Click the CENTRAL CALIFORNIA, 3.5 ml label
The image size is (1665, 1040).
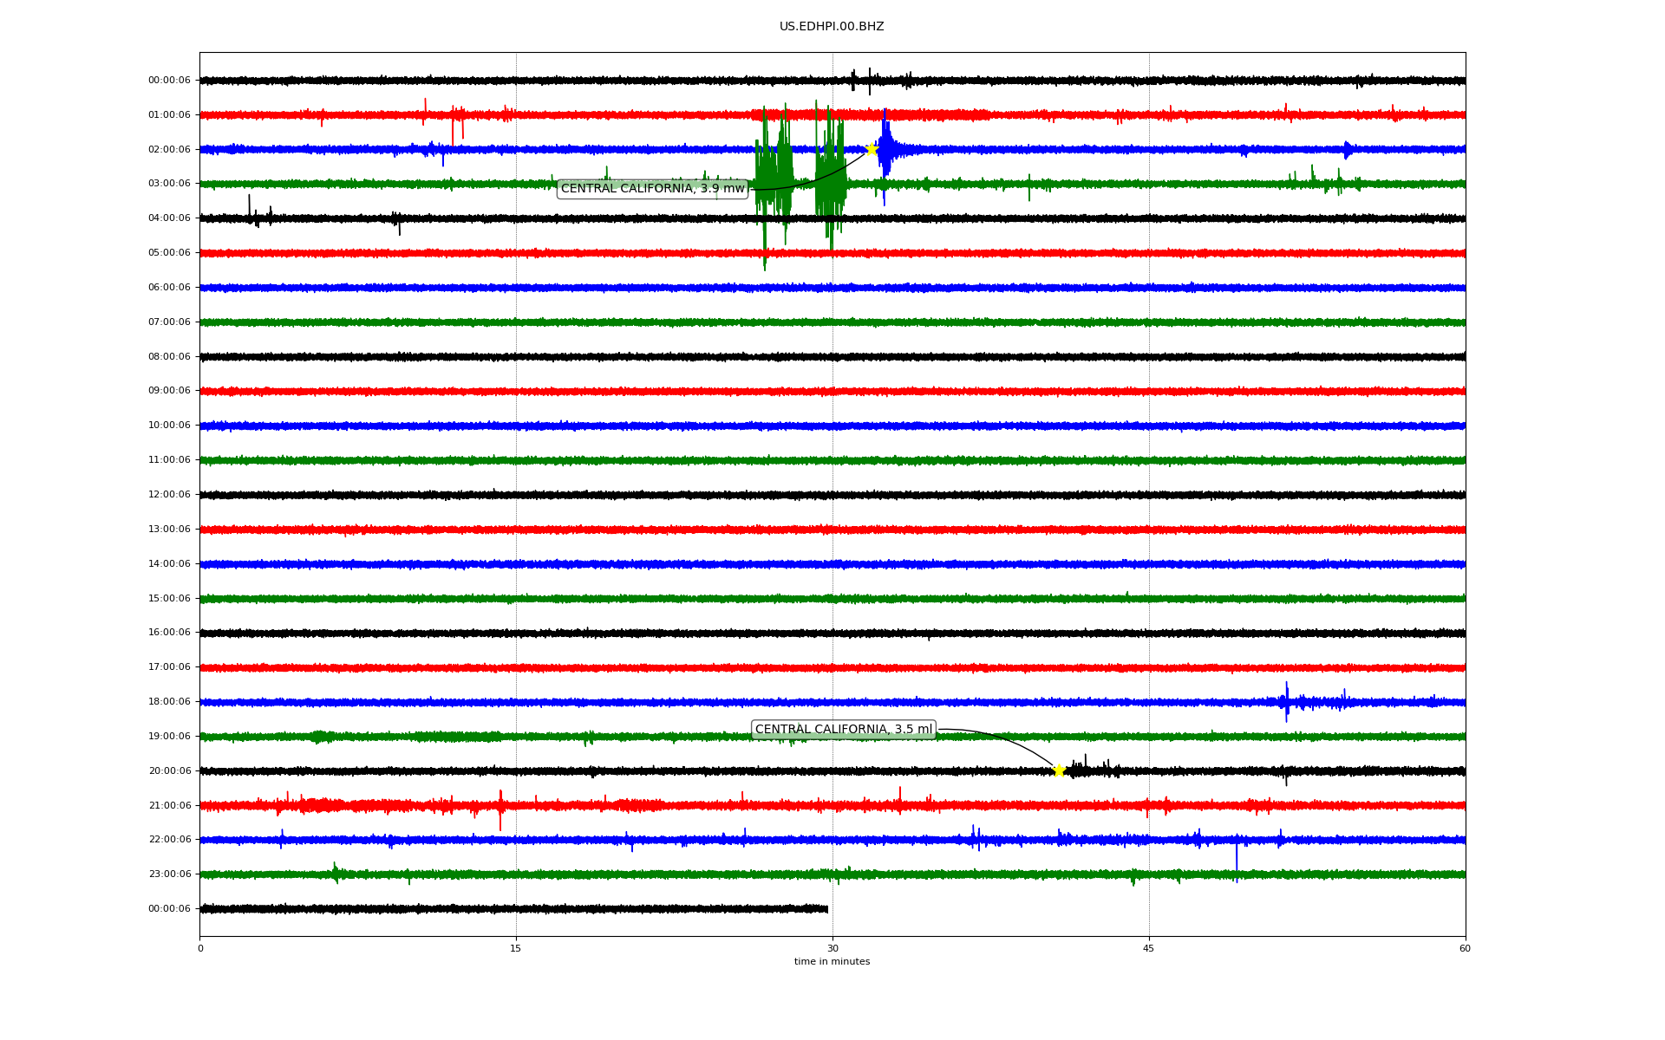[x=843, y=730]
